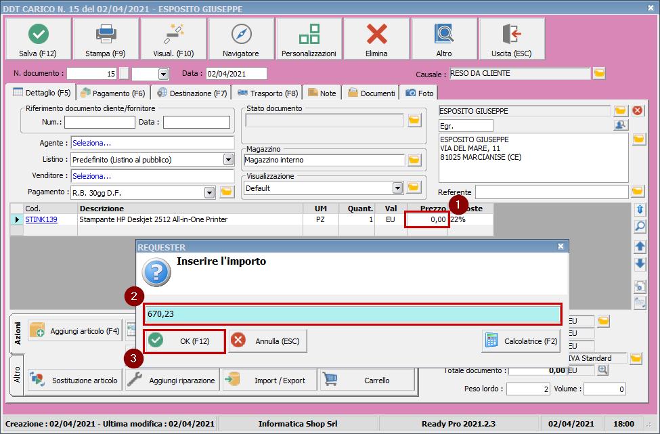The width and height of the screenshot is (660, 434).
Task: Click the Volume field
Action: click(604, 389)
